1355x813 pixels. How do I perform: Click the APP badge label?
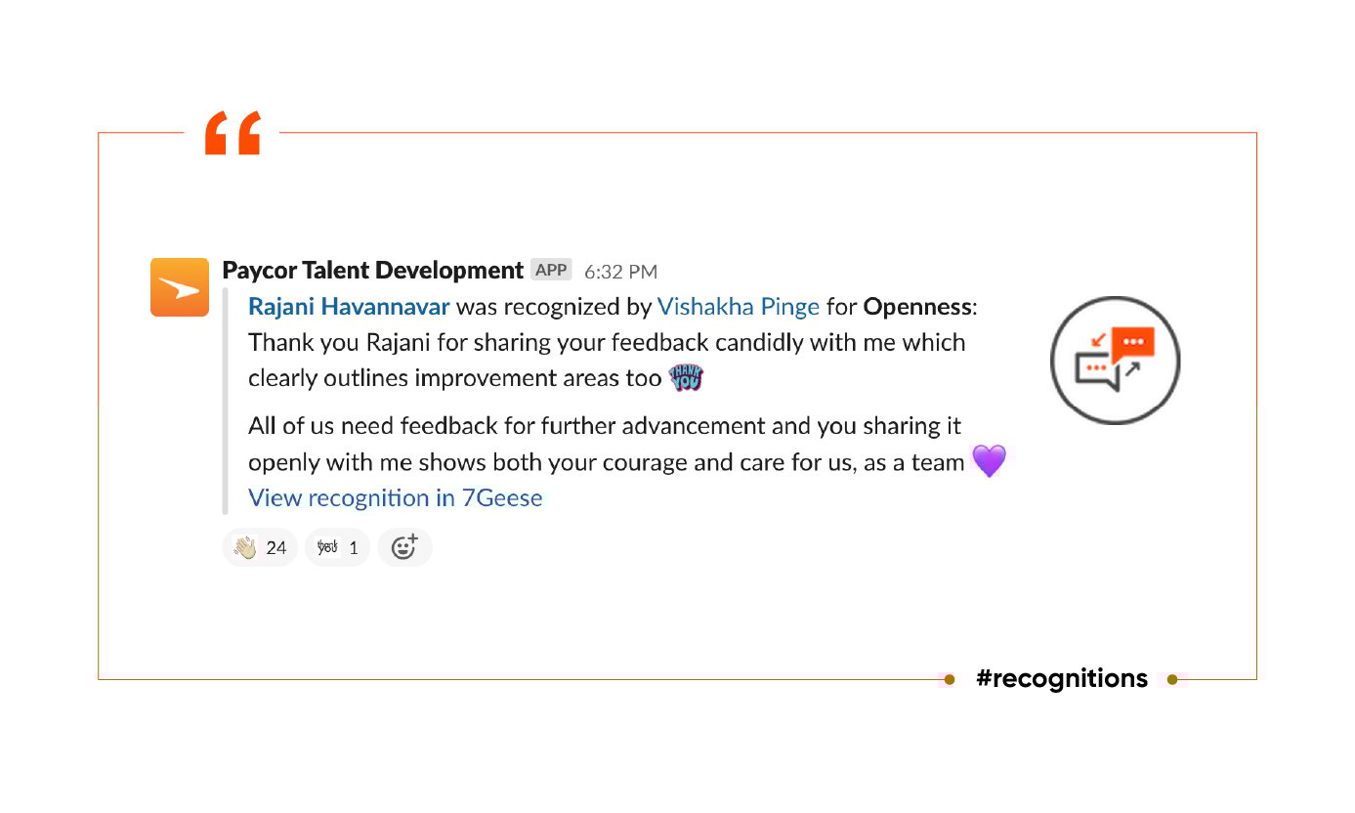pos(551,270)
